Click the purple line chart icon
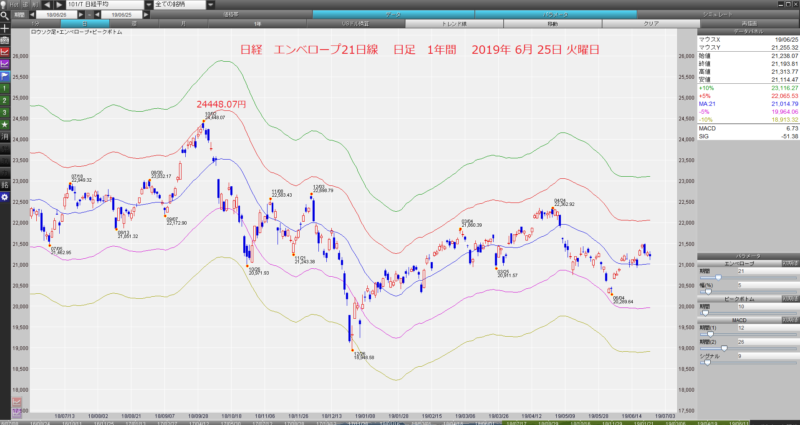The image size is (800, 425). 5,64
